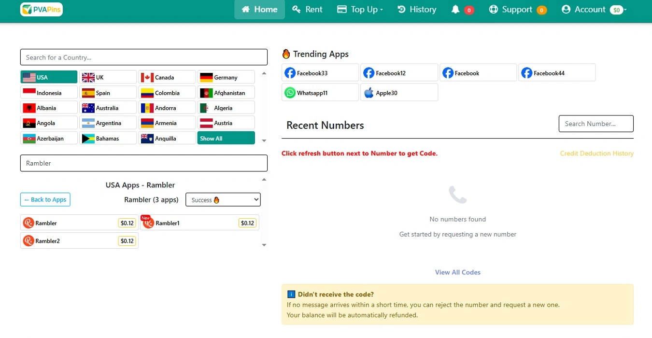
Task: Click the Rambler1 app logo icon
Action: (149, 223)
